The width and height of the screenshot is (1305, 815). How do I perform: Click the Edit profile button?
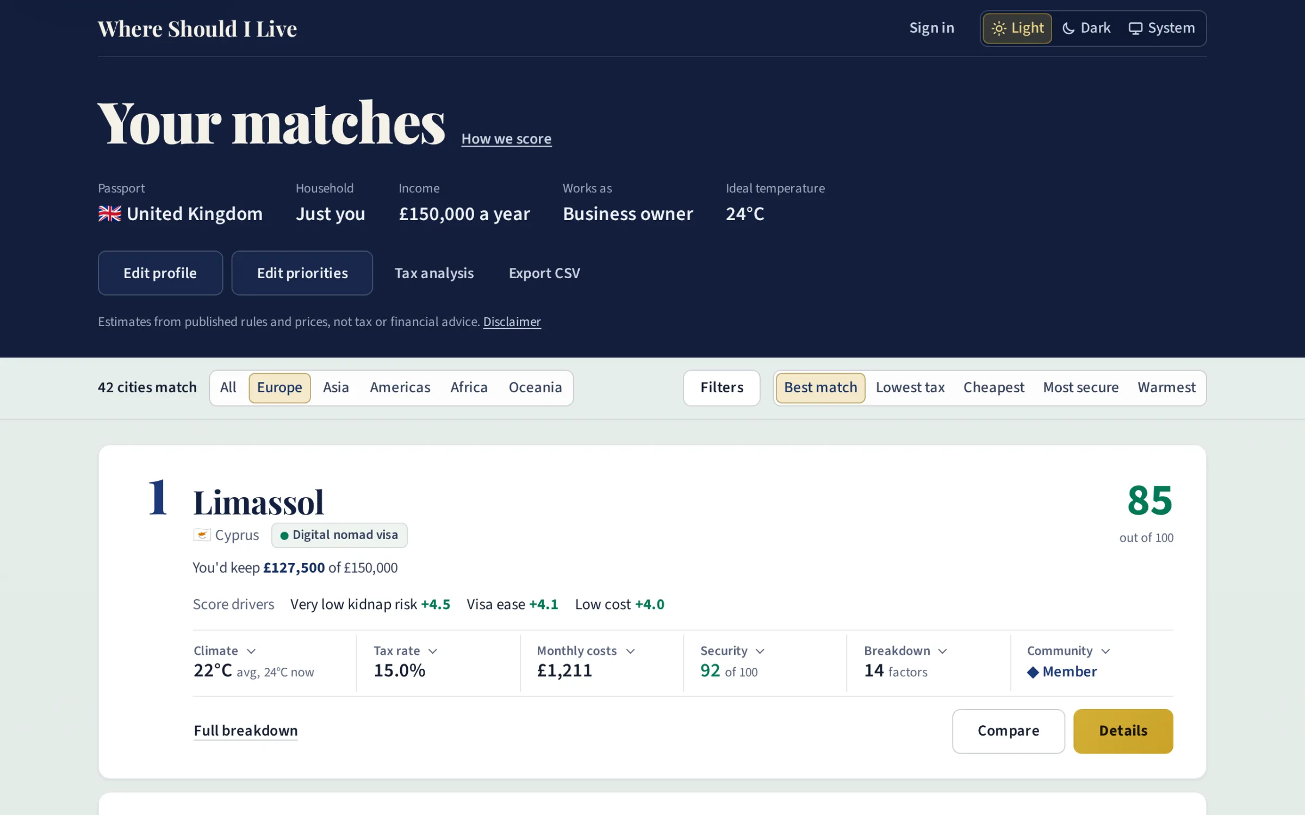click(160, 273)
